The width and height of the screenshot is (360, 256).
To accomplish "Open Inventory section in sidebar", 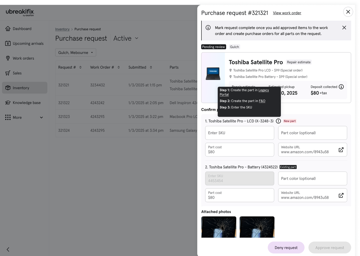I will [x=24, y=88].
